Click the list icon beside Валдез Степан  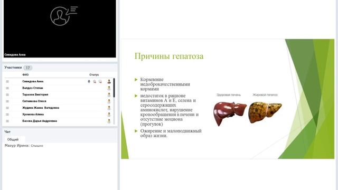pyautogui.click(x=7, y=88)
